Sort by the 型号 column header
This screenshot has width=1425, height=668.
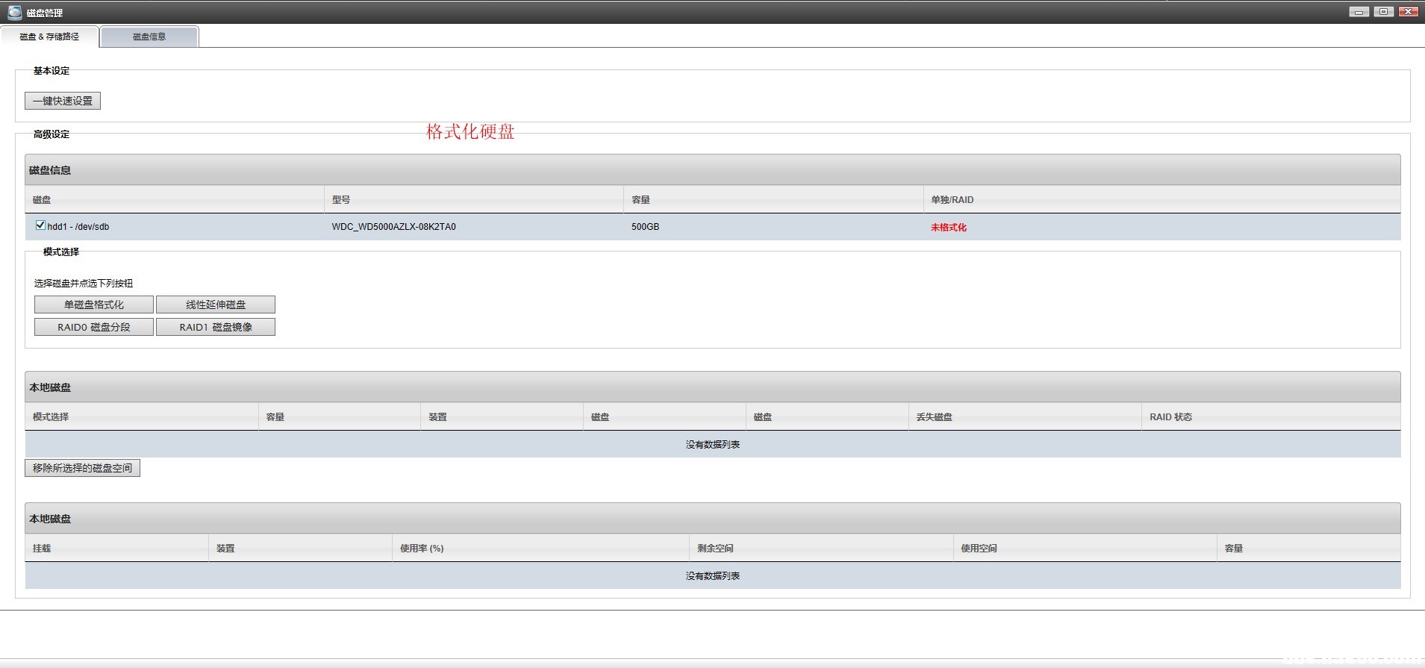pos(341,200)
